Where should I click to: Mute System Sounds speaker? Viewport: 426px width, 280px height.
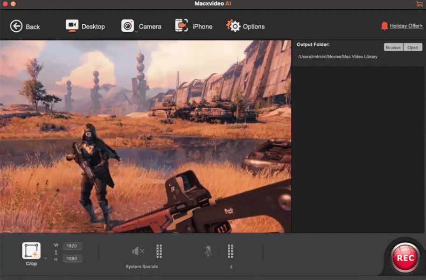[x=139, y=251]
